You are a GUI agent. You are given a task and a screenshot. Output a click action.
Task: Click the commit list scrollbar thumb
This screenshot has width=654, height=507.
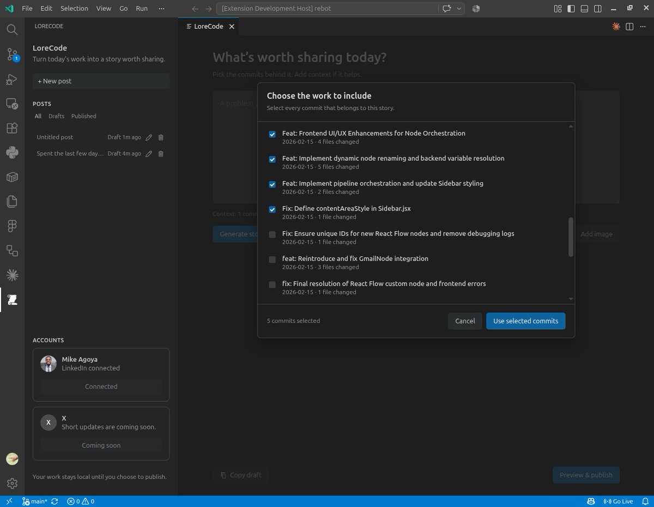pos(571,237)
